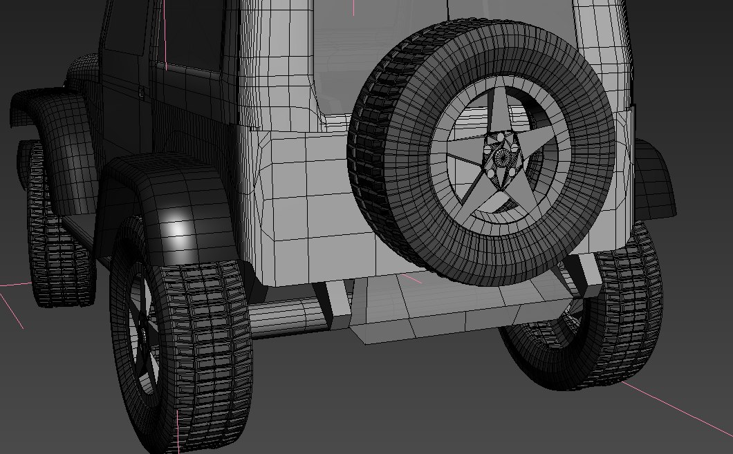Viewport: 733px width, 454px height.
Task: Click the left bumper mounting bracket
Action: 338,304
